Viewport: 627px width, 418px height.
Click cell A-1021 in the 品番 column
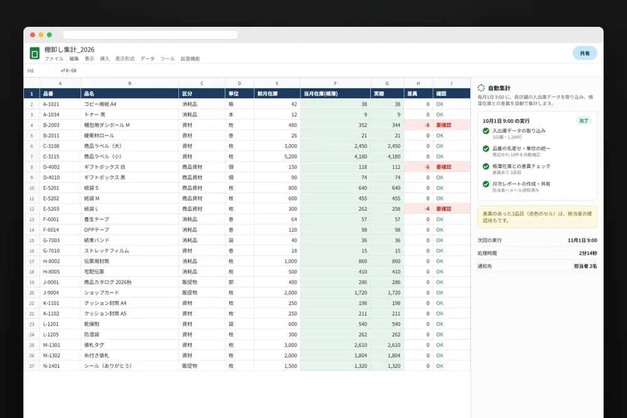[x=60, y=104]
